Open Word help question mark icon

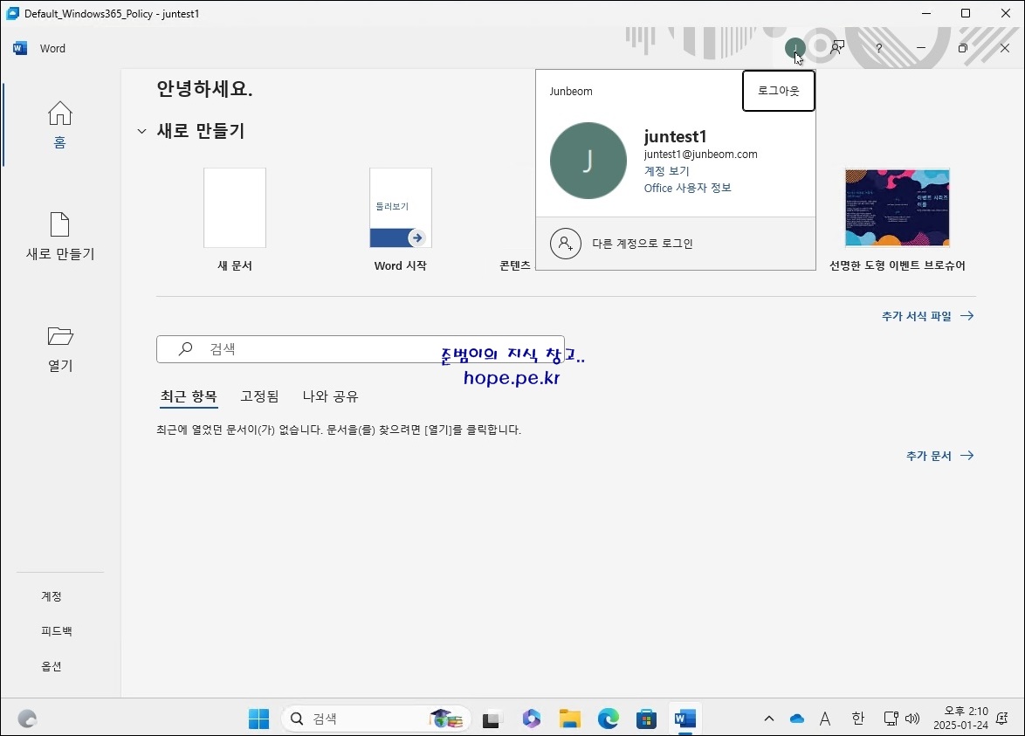click(x=878, y=48)
